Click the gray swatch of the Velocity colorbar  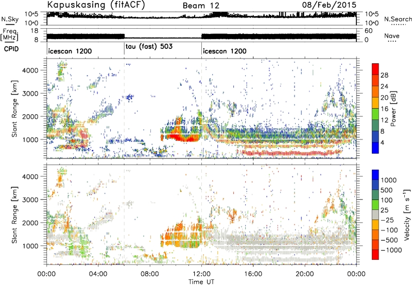click(x=375, y=215)
